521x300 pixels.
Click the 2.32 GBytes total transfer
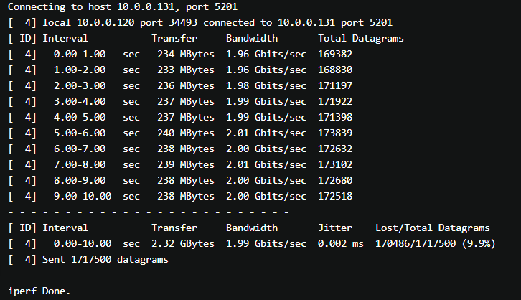(182, 243)
